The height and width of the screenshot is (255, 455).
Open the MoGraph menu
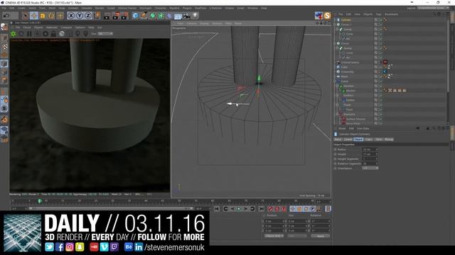[x=145, y=8]
